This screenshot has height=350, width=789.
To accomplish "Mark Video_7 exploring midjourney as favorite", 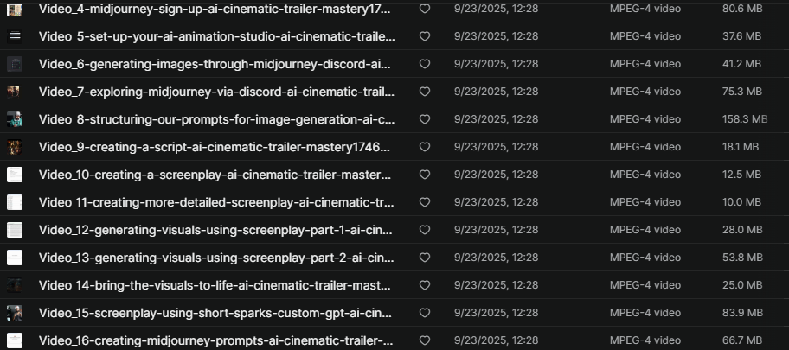I will [x=425, y=92].
